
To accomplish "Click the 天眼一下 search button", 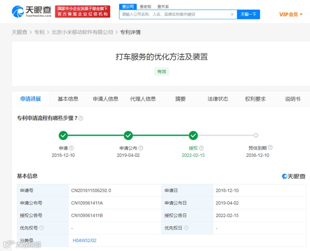I will pyautogui.click(x=248, y=14).
